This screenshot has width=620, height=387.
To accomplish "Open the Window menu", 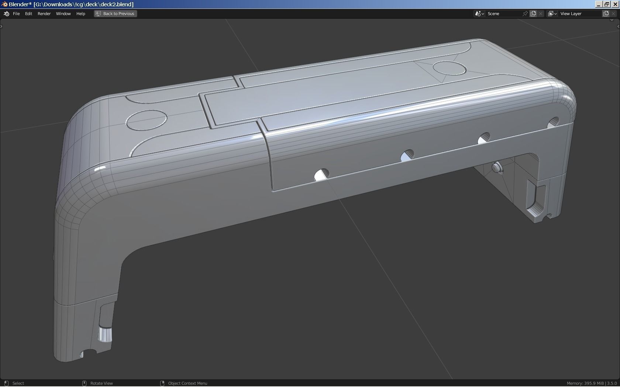I will (x=63, y=14).
